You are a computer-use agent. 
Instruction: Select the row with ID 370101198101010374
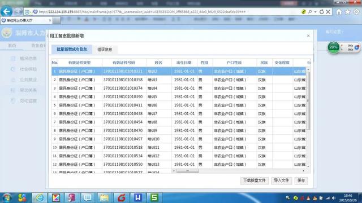(179, 89)
